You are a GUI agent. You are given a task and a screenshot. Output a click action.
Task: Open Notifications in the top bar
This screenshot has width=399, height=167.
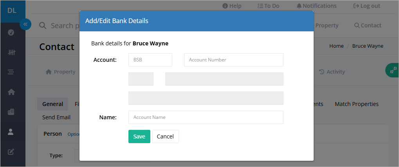(316, 6)
